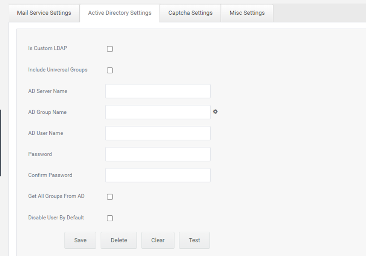
Task: Click the dark sidebar handle on left edge
Action: point(0,143)
